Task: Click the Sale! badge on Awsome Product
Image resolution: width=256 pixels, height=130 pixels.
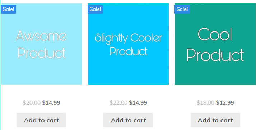Action: (9, 9)
